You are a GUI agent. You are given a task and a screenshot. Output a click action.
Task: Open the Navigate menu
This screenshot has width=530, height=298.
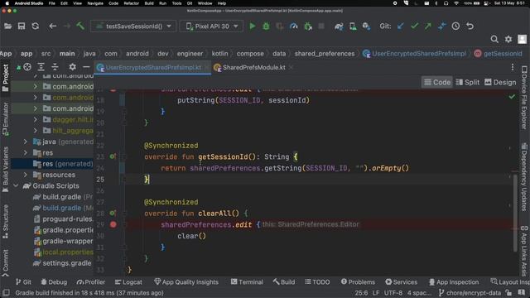[x=95, y=3]
